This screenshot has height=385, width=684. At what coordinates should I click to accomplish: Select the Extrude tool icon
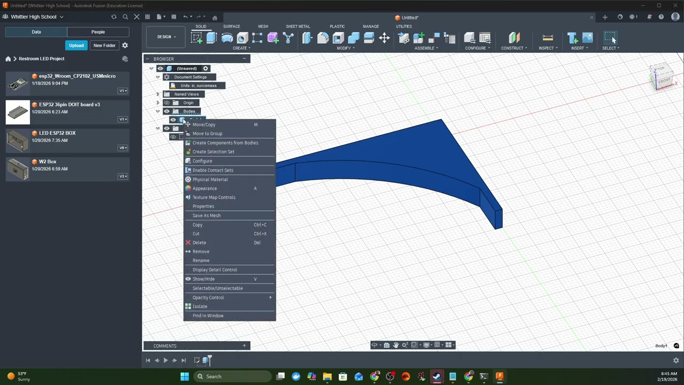[x=211, y=37]
